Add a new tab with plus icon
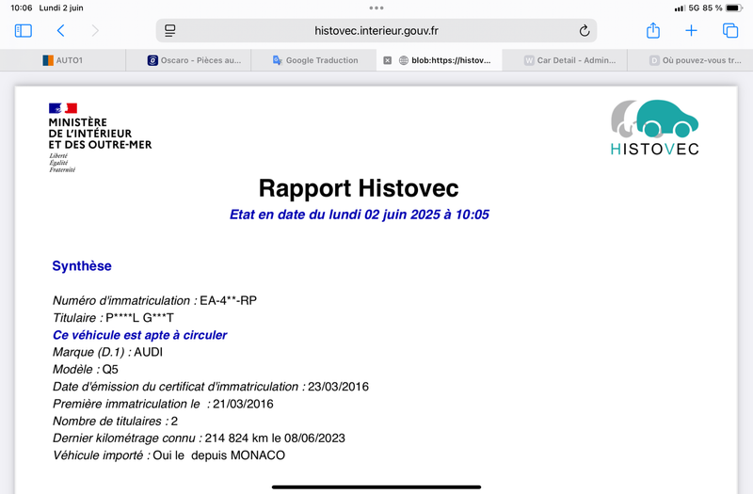This screenshot has width=753, height=494. pos(691,31)
